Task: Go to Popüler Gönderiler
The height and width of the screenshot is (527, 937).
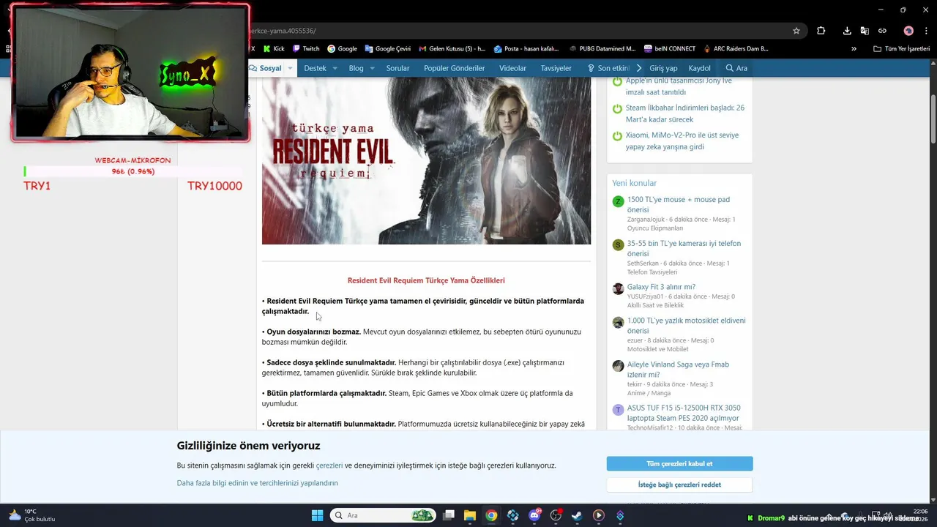Action: coord(454,68)
